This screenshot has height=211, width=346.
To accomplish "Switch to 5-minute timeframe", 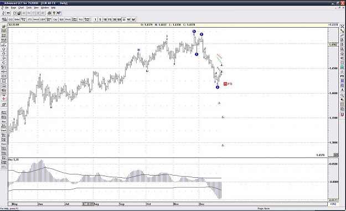I will point(100,19).
